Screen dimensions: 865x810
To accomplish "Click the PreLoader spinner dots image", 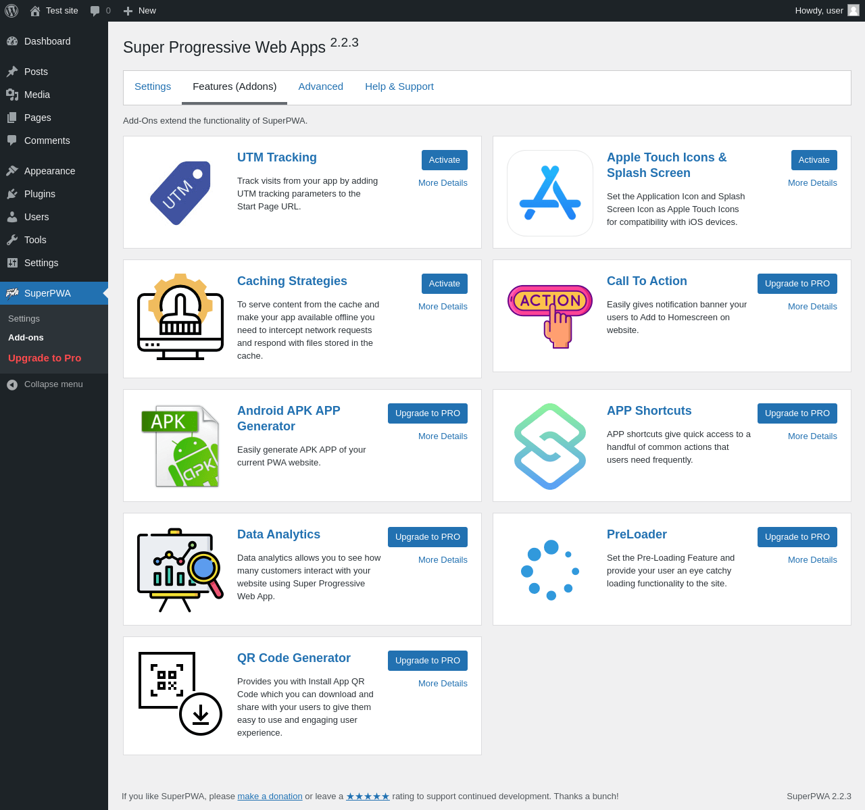I will pyautogui.click(x=550, y=570).
